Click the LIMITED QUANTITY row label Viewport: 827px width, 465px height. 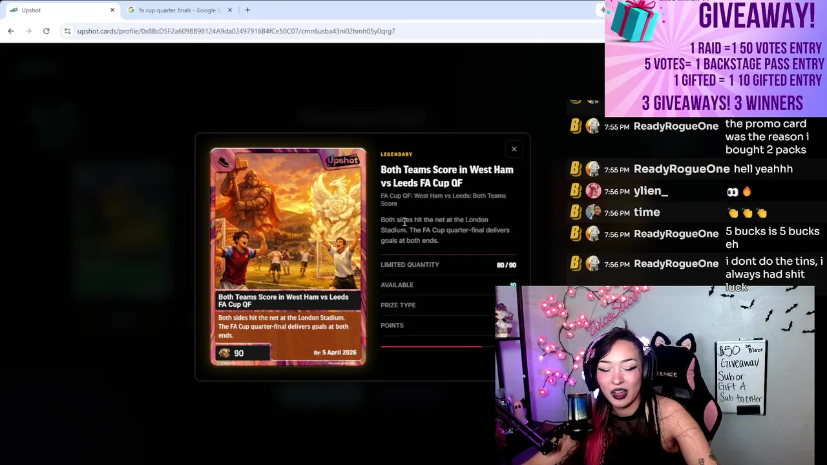point(410,265)
